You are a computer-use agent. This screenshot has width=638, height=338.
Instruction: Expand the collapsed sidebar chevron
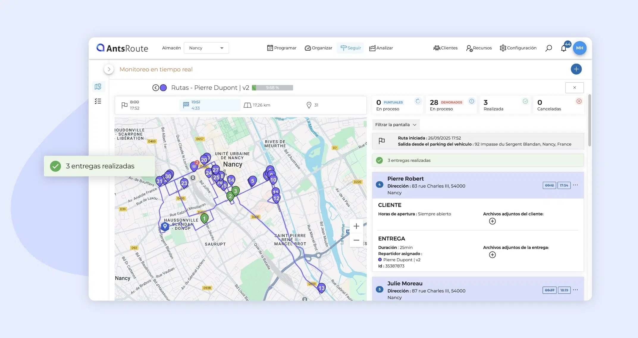109,69
